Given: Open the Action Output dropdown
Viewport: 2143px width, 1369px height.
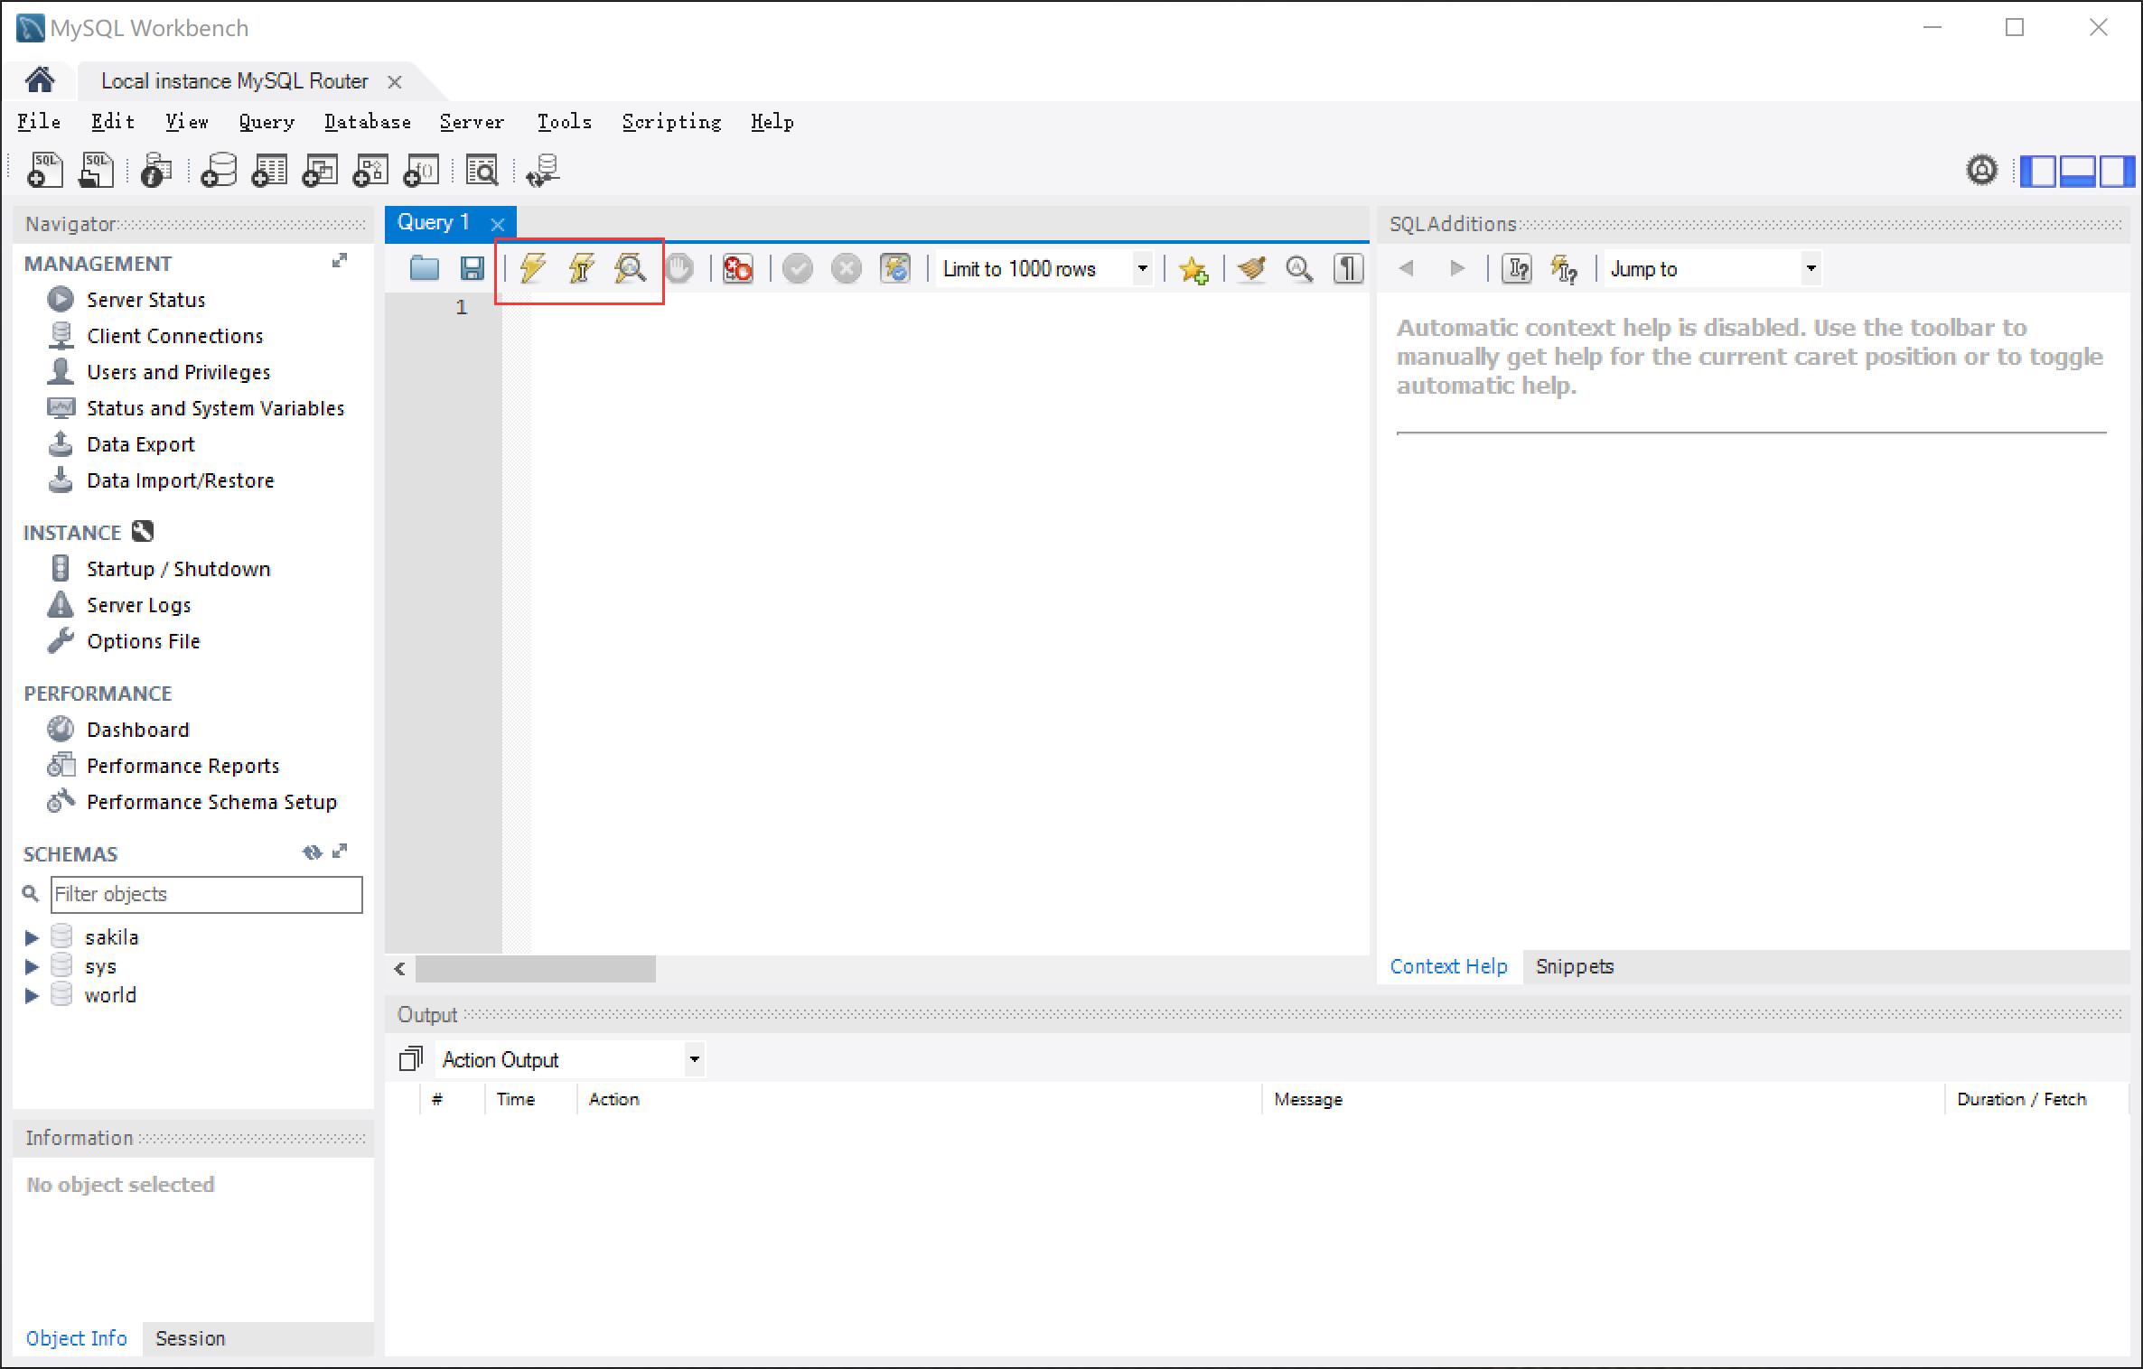Looking at the screenshot, I should click(x=694, y=1059).
